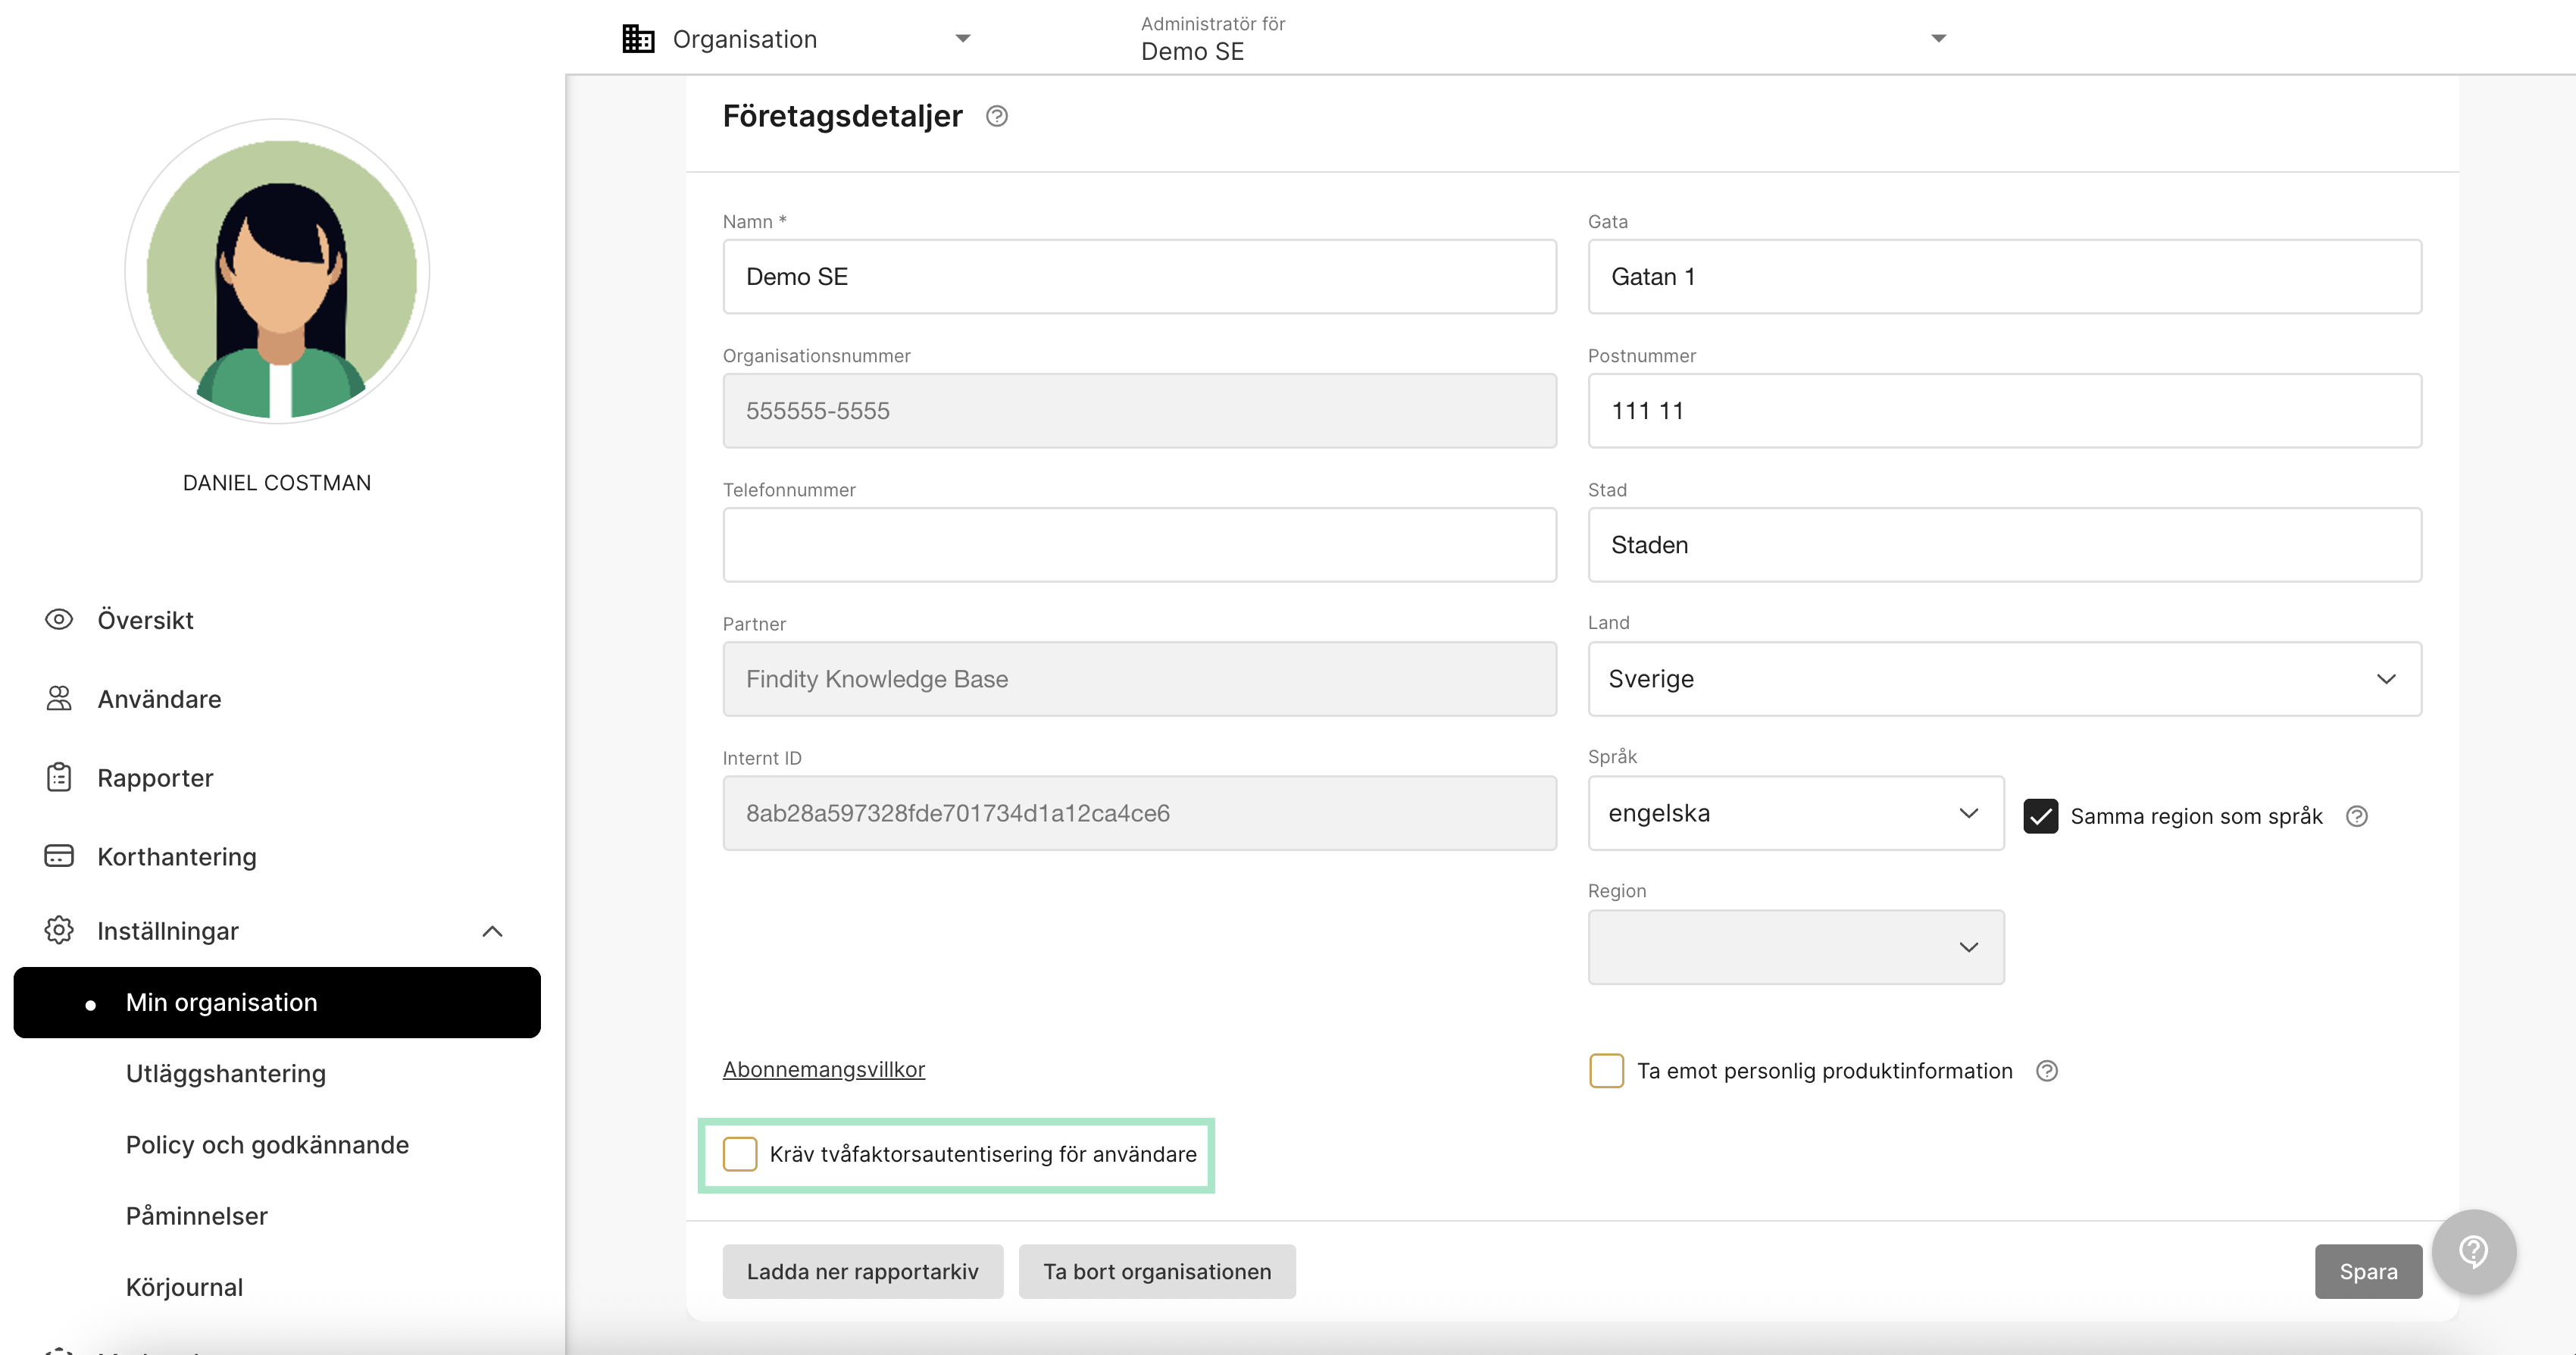Image resolution: width=2576 pixels, height=1355 pixels.
Task: Enable Ta emot personlig produktinformation
Action: coord(1606,1071)
